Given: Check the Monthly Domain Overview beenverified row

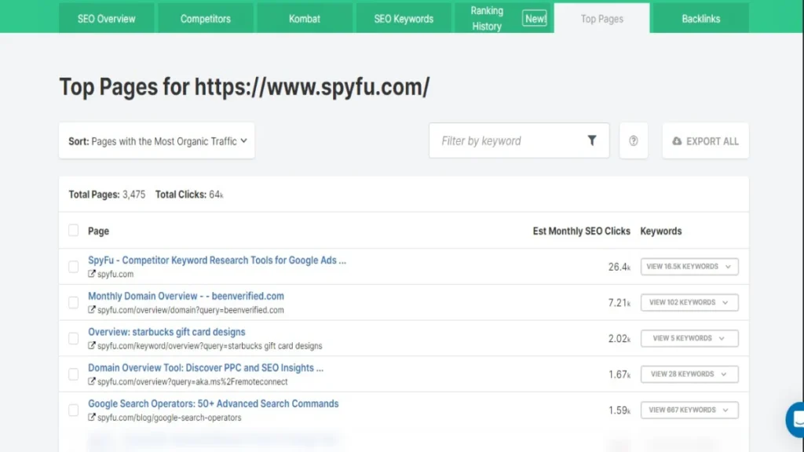Looking at the screenshot, I should pyautogui.click(x=73, y=302).
